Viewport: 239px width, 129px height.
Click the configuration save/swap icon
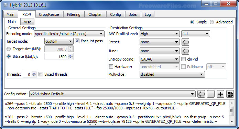[230, 94]
